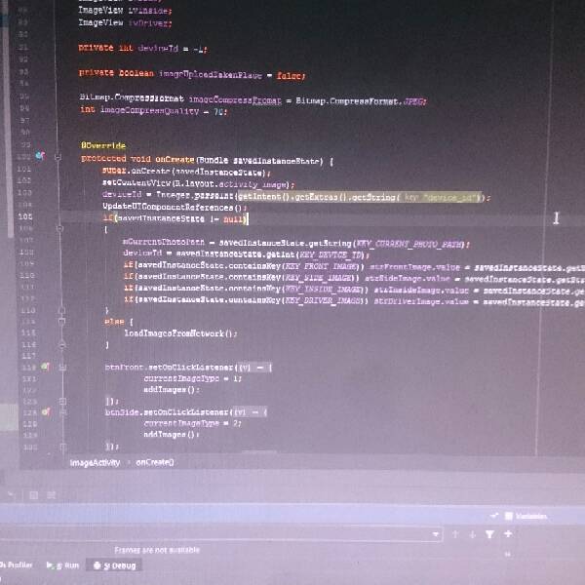Click ImageActivity in the breadcrumb bar
585x585 pixels.
[x=95, y=461]
